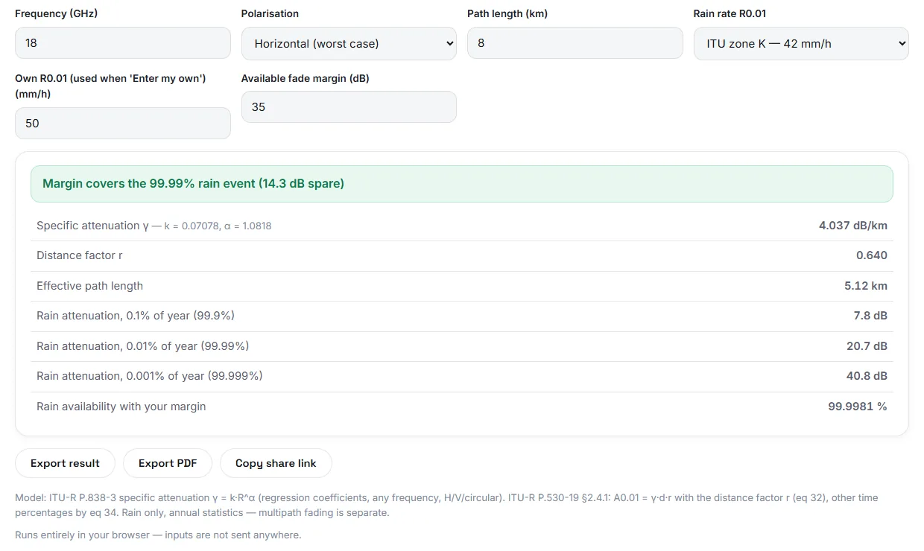The height and width of the screenshot is (551, 924).
Task: Click the Path length (km) input field
Action: 575,43
